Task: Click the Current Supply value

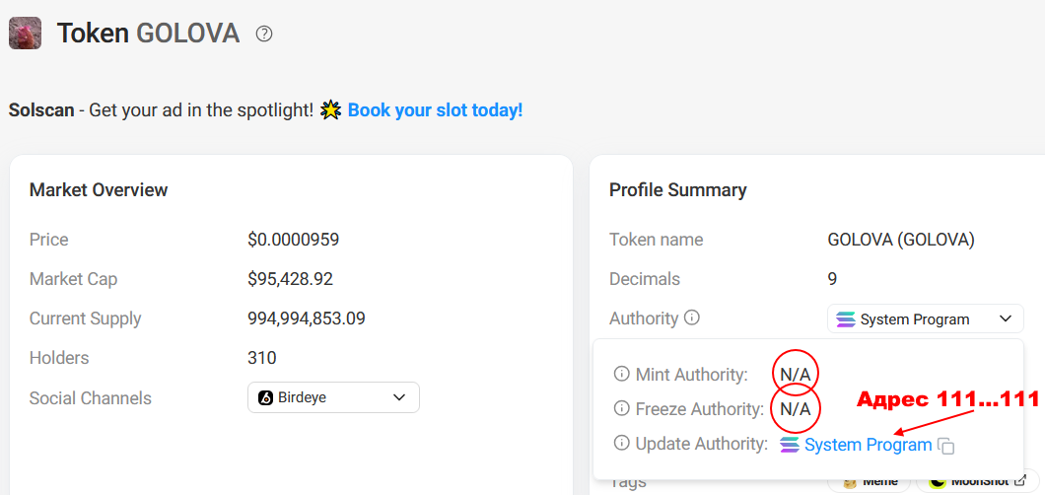Action: click(x=307, y=318)
